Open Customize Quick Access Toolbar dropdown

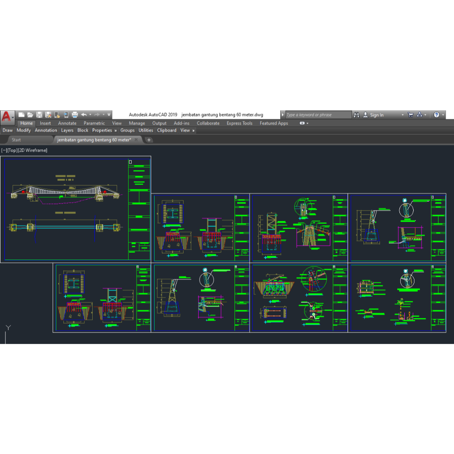pyautogui.click(x=109, y=115)
